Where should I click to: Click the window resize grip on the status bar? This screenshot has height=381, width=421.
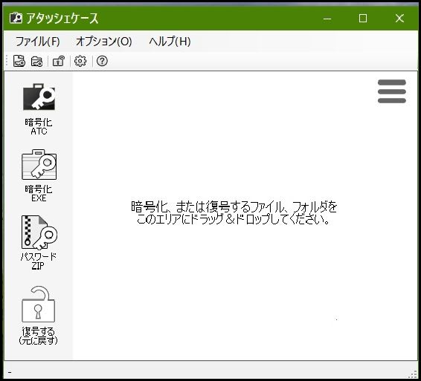[414, 374]
